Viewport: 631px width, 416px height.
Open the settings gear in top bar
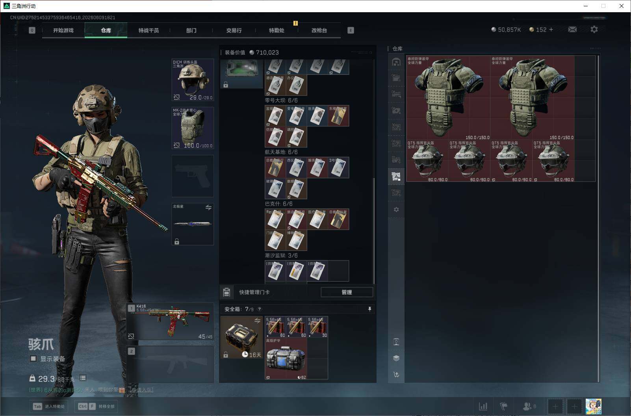[x=594, y=30]
